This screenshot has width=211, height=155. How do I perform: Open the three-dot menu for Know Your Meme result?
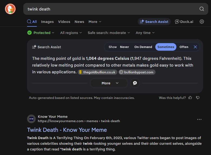199,119
